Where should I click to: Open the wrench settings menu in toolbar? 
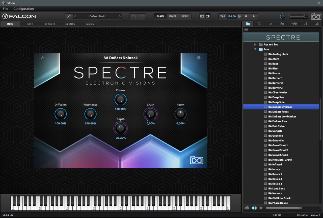point(69,16)
